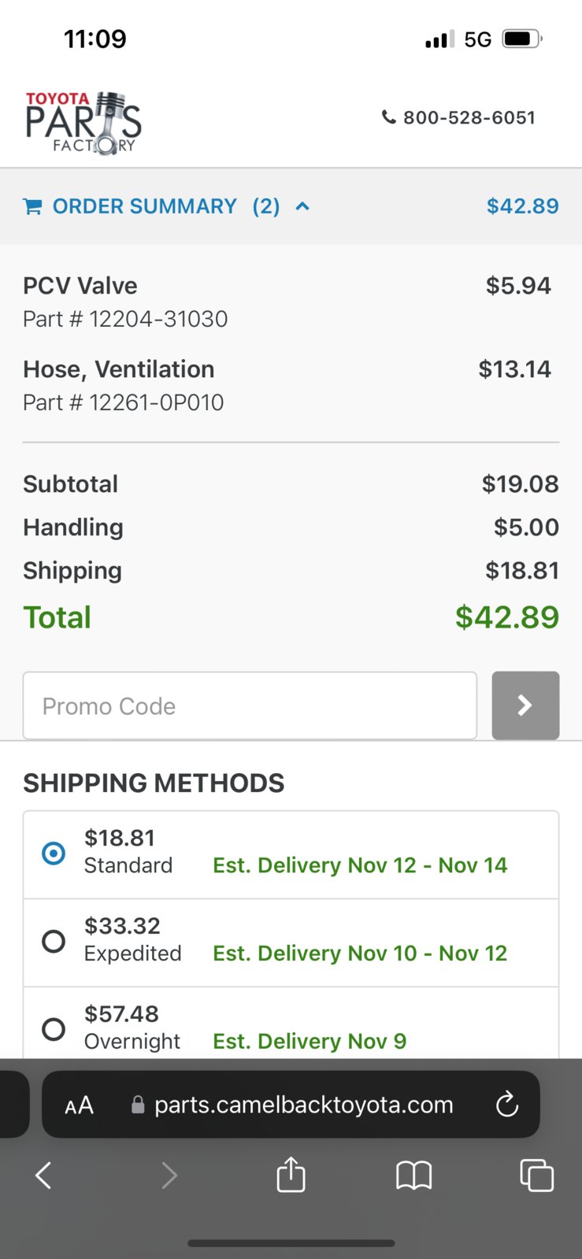Screen dimensions: 582x1259
Task: Tap the shopping cart icon in Order Summary
Action: 32,206
